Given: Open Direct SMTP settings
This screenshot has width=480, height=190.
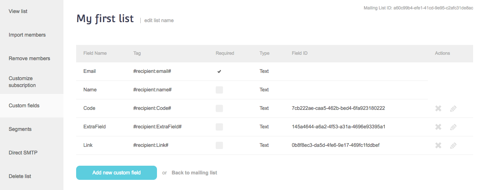Looking at the screenshot, I should (x=23, y=153).
